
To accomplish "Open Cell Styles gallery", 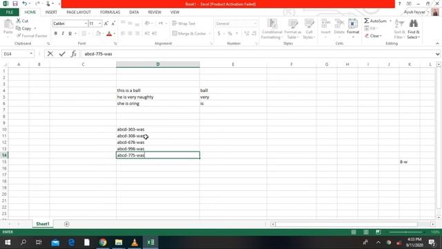I will [x=309, y=29].
